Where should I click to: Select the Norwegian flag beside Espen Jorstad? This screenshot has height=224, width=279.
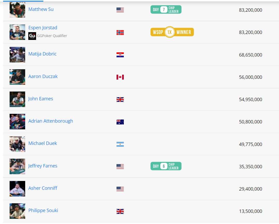[120, 32]
